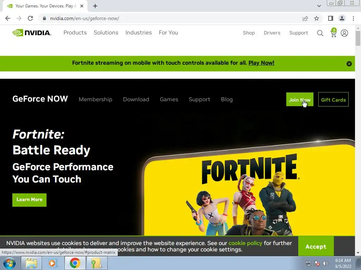The image size is (361, 270).
Task: Open Chrome three-dot menu
Action: pyautogui.click(x=353, y=18)
